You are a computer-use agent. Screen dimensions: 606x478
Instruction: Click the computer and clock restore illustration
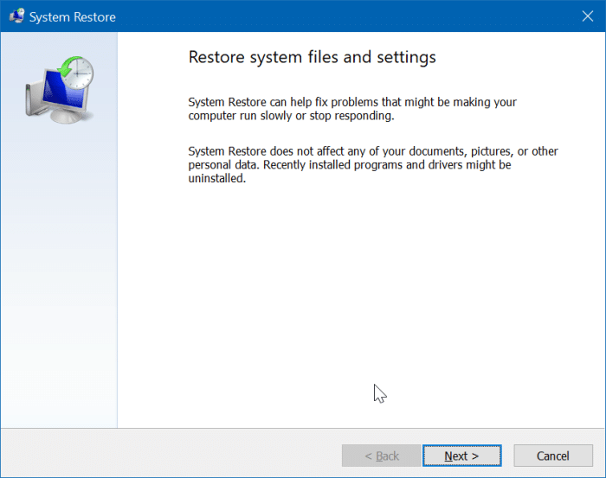tap(60, 90)
